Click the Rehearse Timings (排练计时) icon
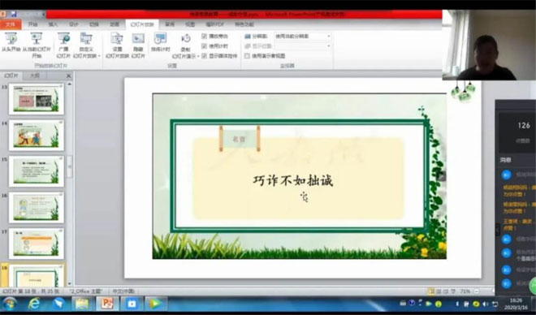 point(160,38)
